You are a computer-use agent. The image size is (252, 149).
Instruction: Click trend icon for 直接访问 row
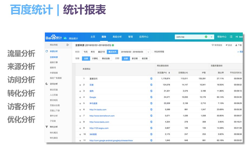coord(151,79)
